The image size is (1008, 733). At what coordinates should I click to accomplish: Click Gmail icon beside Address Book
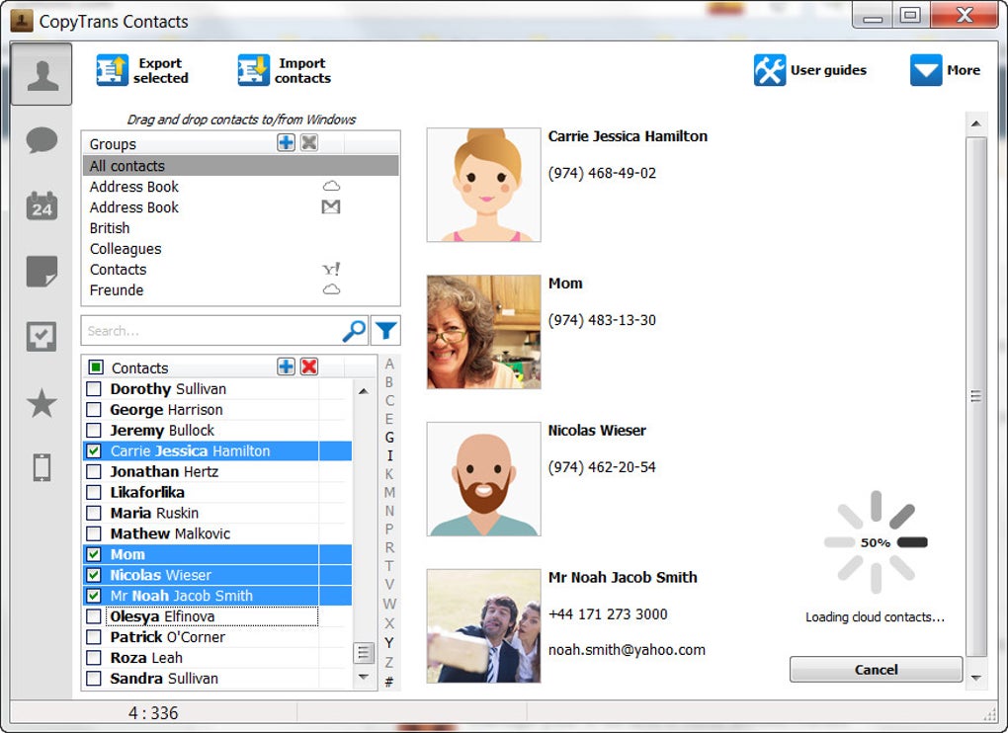[x=331, y=206]
